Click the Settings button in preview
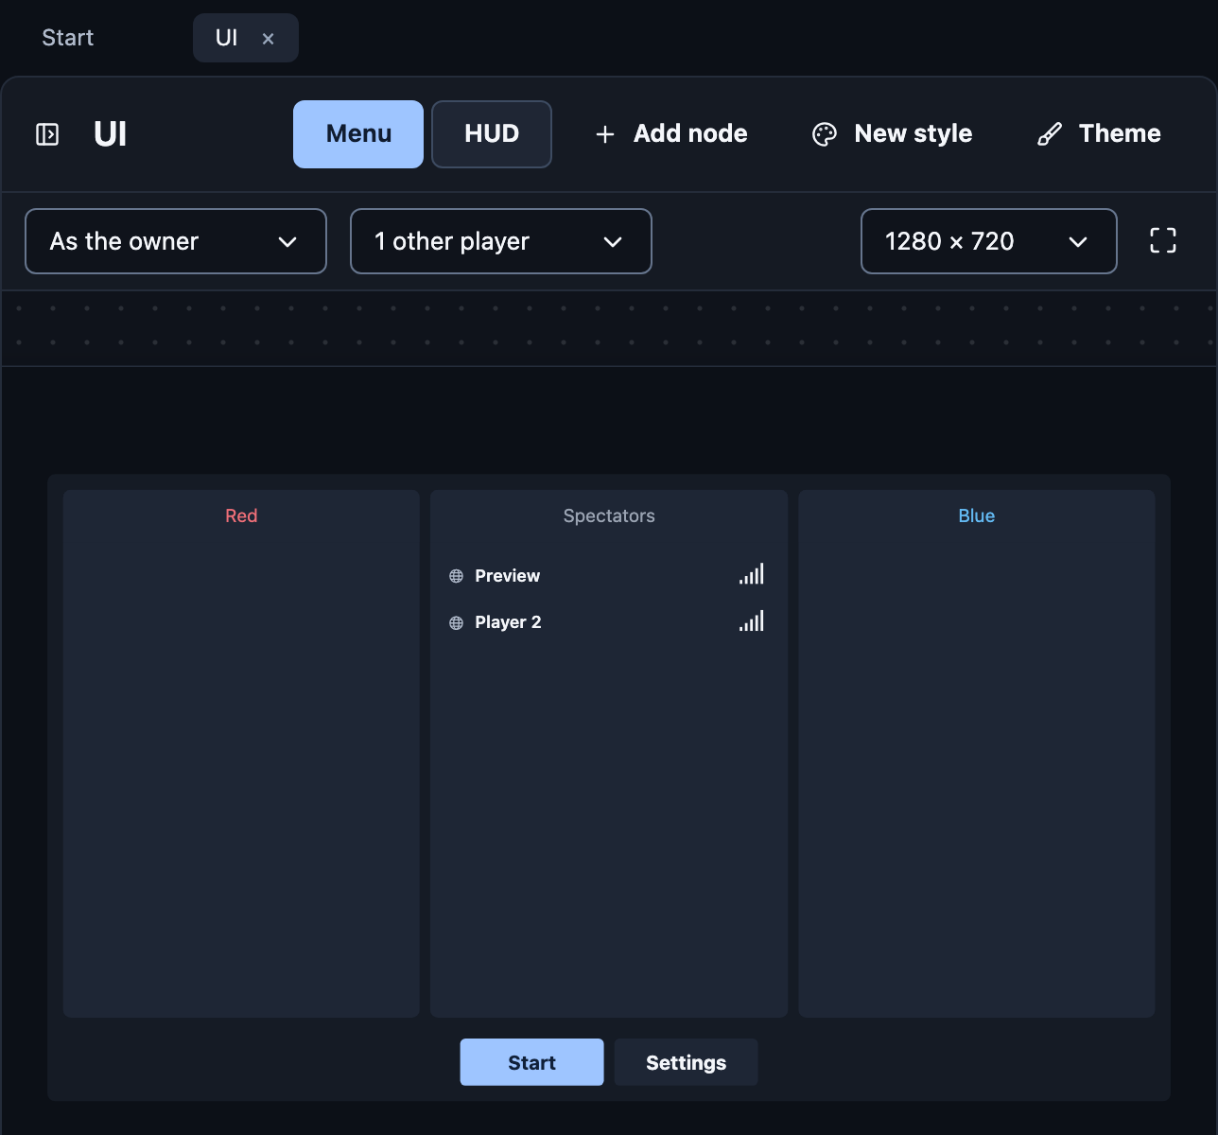Viewport: 1218px width, 1135px height. (686, 1062)
